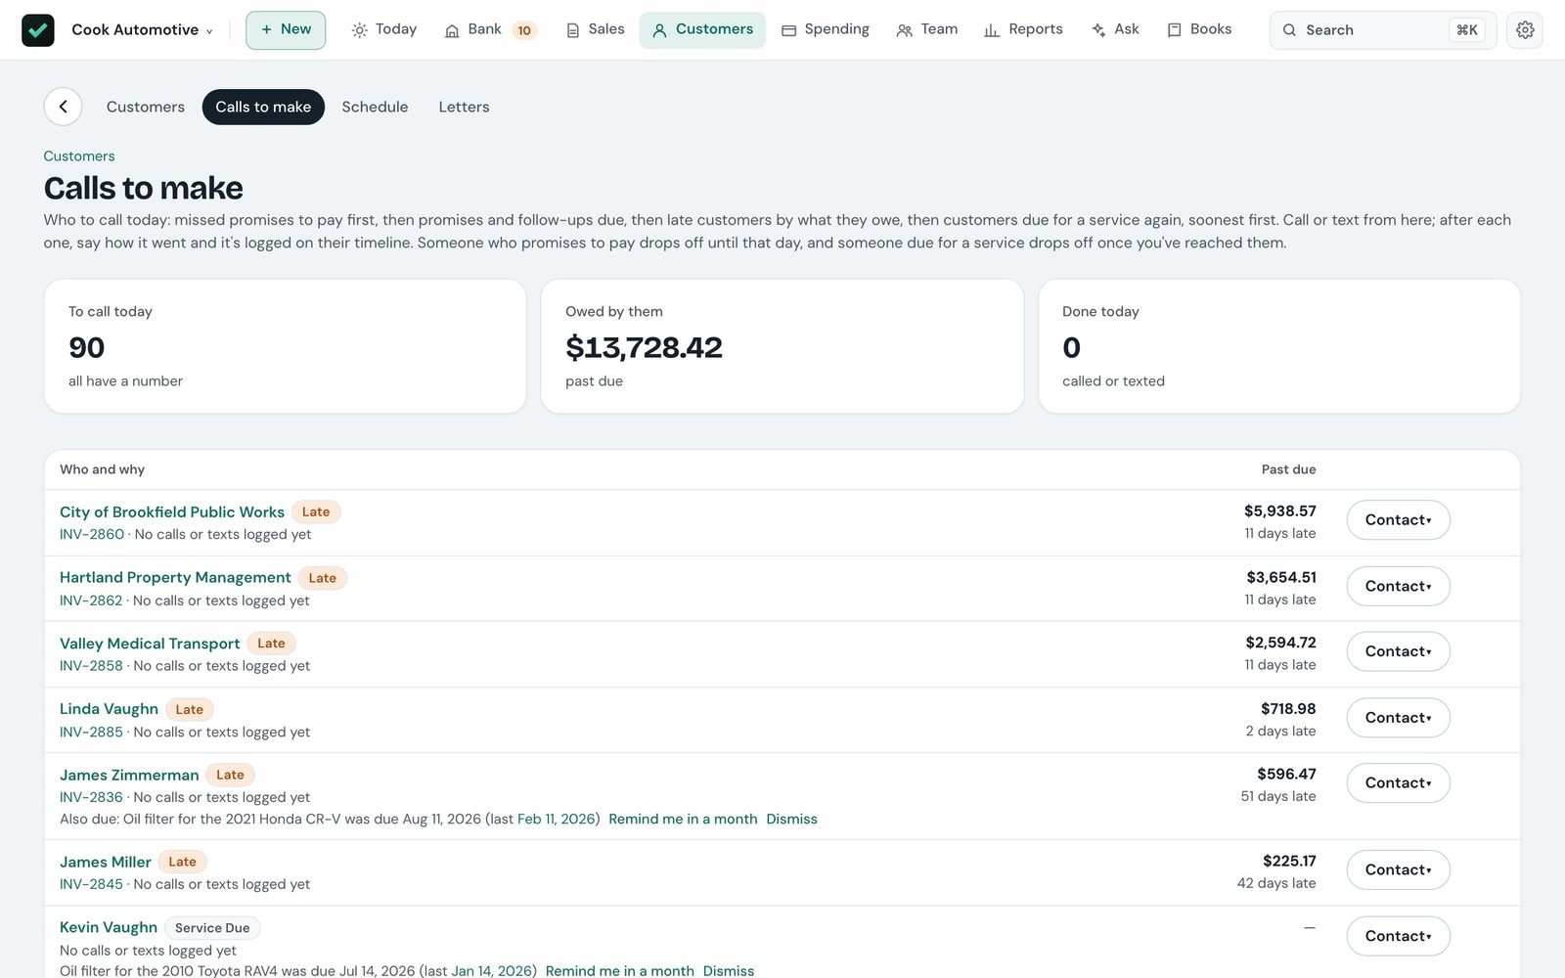Open the Feb 11, 2026 last service link

coord(557,819)
